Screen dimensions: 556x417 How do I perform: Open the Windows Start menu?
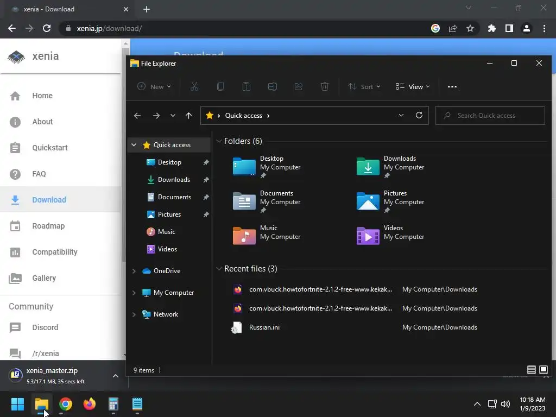17,404
